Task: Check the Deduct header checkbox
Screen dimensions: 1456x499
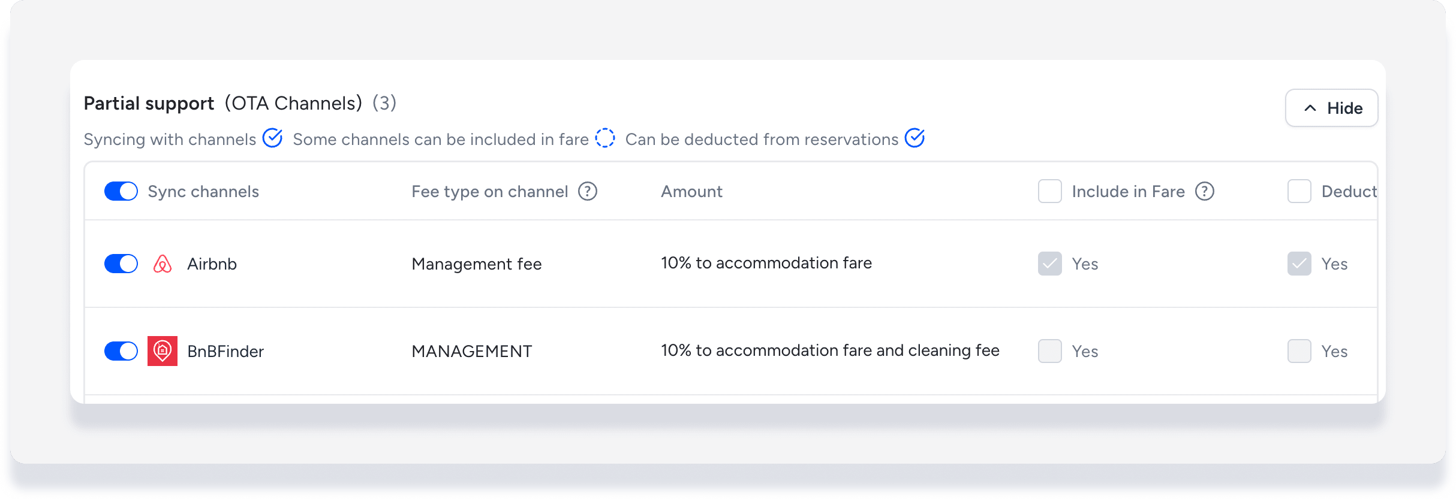Action: click(x=1299, y=192)
